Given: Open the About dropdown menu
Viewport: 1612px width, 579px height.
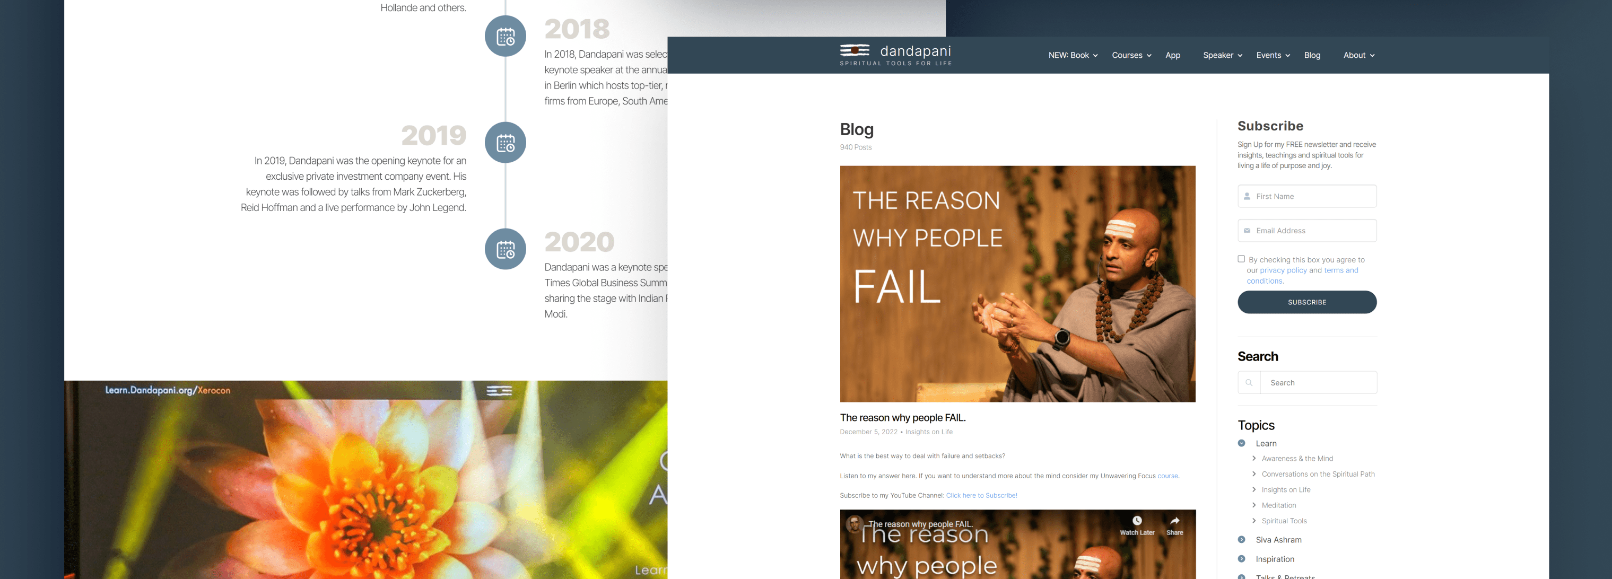Looking at the screenshot, I should [1358, 55].
